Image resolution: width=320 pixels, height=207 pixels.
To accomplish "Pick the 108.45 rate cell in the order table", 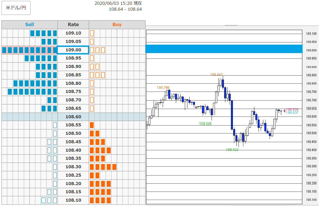I will coord(73,142).
